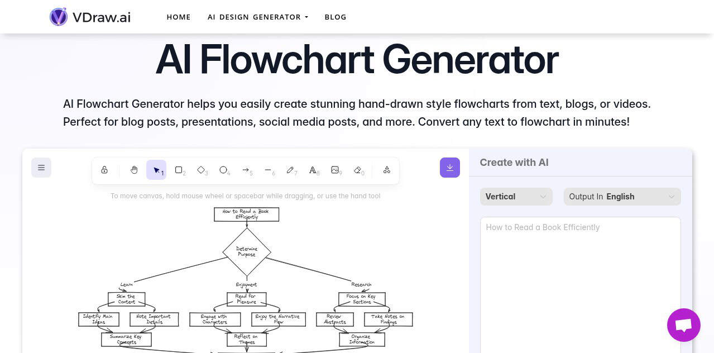Select the Text tool

[x=313, y=170]
